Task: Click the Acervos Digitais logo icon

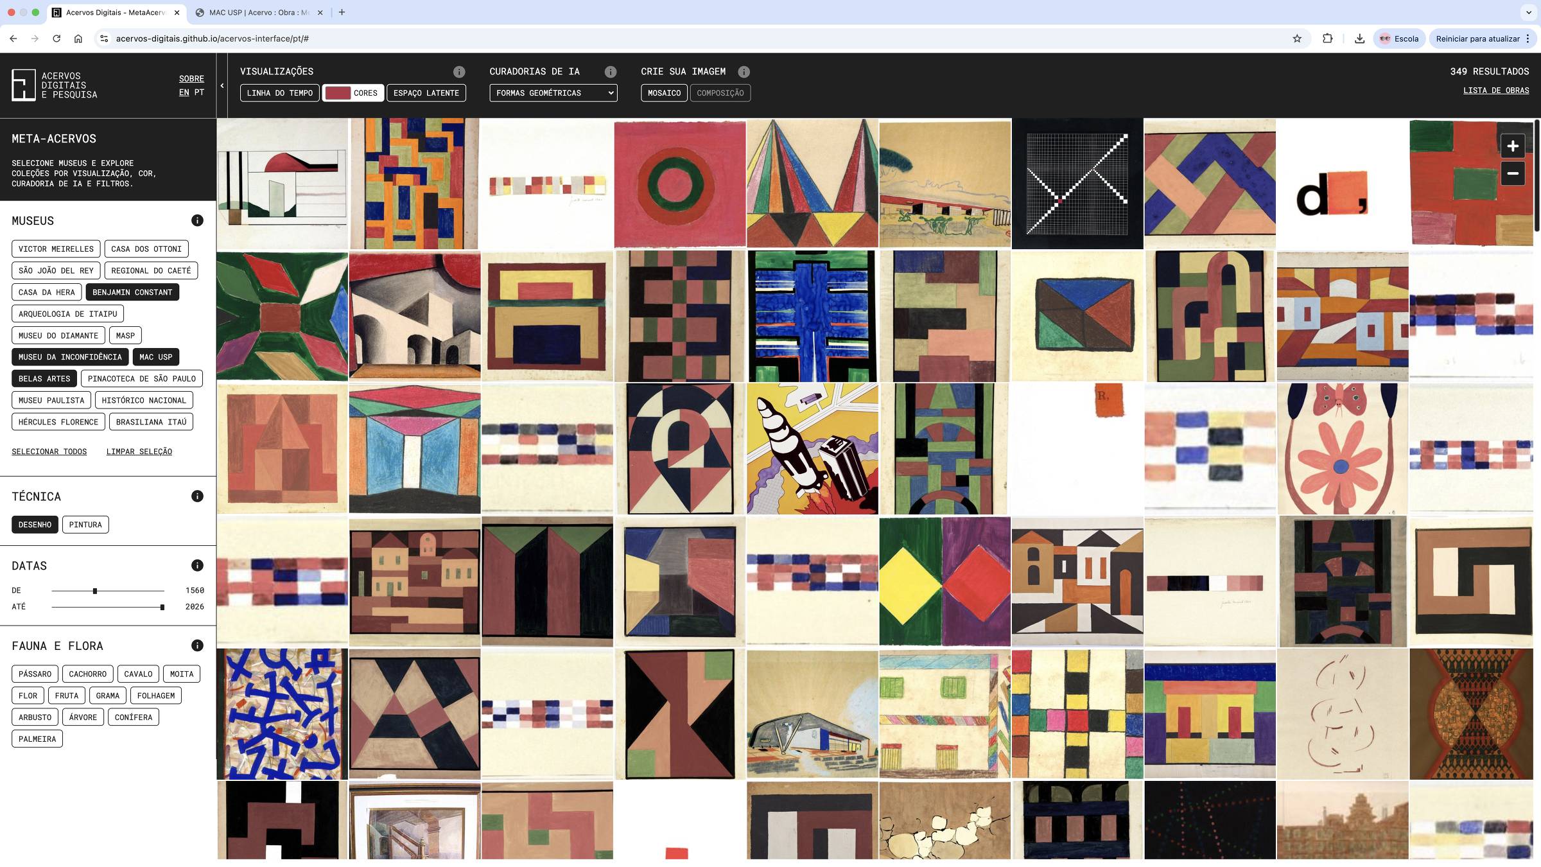Action: click(24, 85)
